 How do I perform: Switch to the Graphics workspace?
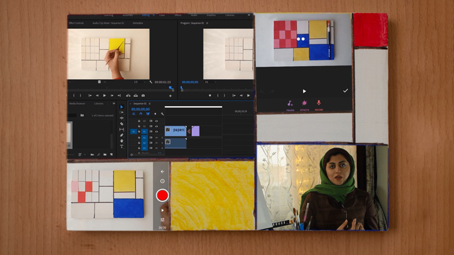coord(211,15)
